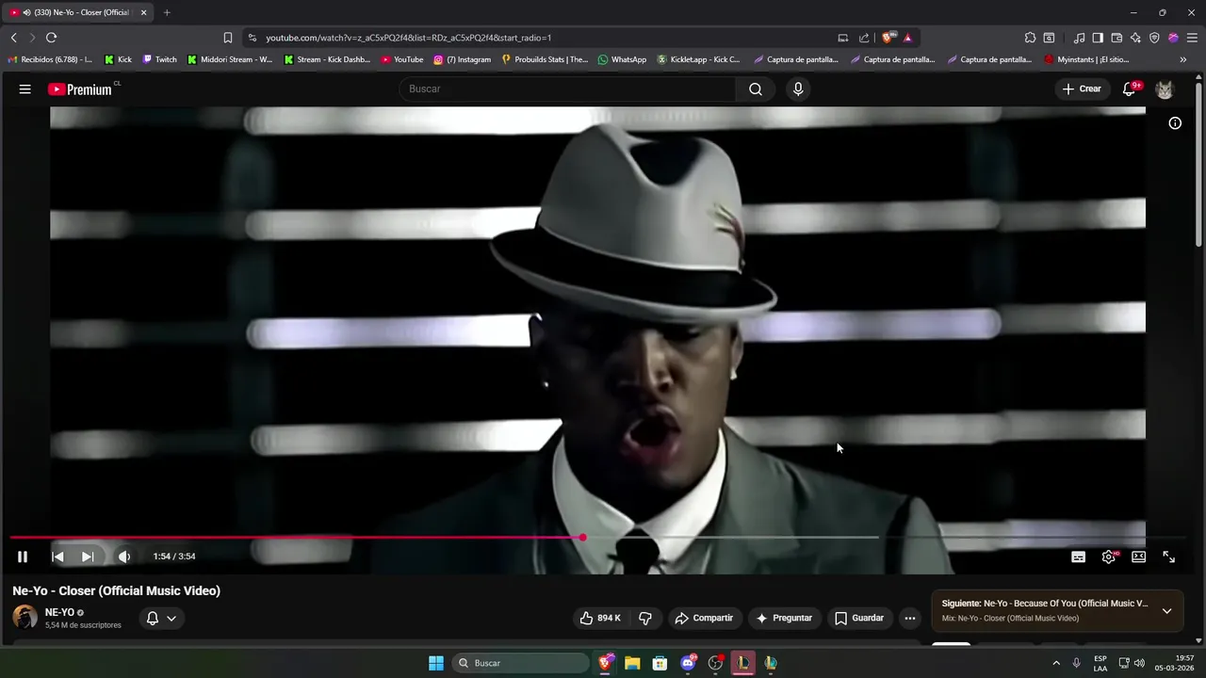Image resolution: width=1206 pixels, height=678 pixels.
Task: Show video info card icon
Action: [x=1175, y=123]
